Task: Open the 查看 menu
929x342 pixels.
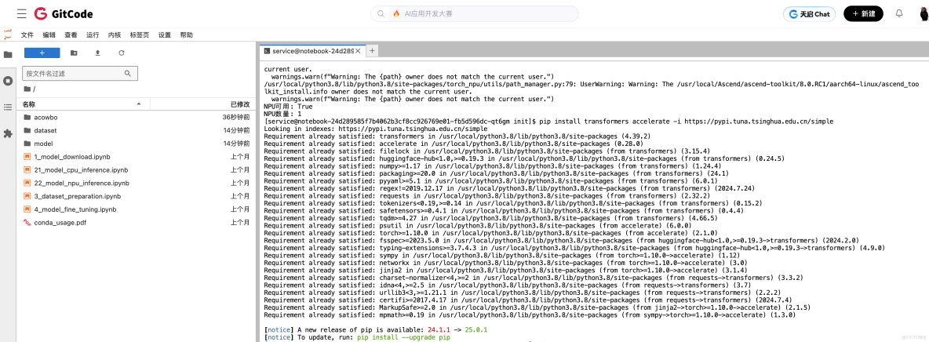Action: coord(71,35)
